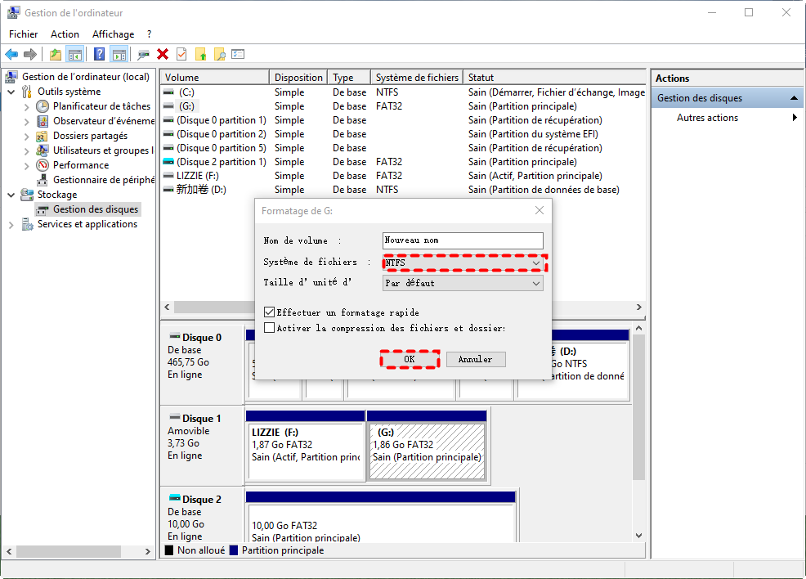The image size is (806, 579).
Task: Click the Disque 1 removable drive icon
Action: (x=175, y=417)
